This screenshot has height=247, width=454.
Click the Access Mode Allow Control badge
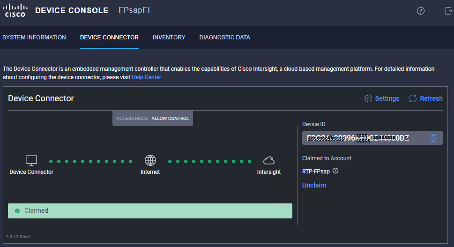tap(153, 119)
